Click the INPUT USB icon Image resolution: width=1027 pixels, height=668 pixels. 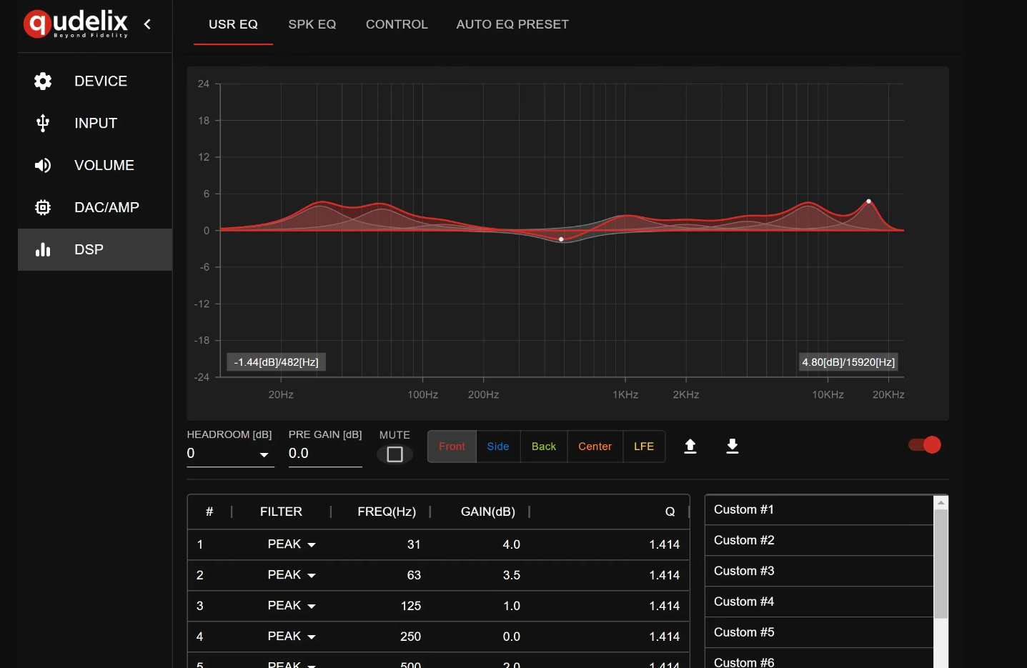[43, 124]
